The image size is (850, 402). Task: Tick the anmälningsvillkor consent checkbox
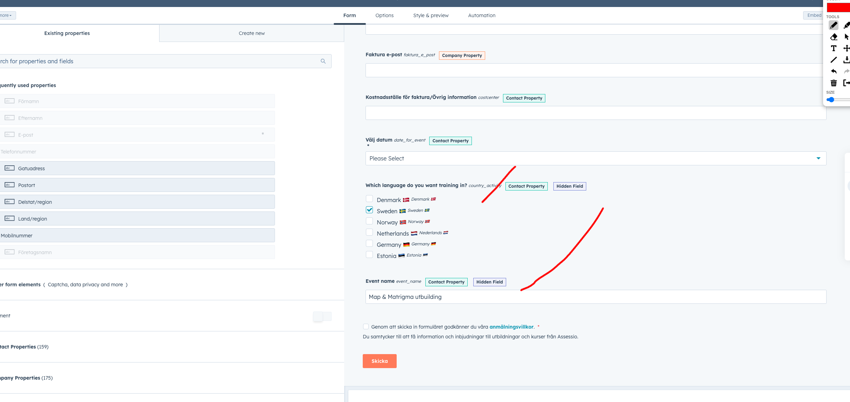coord(366,326)
